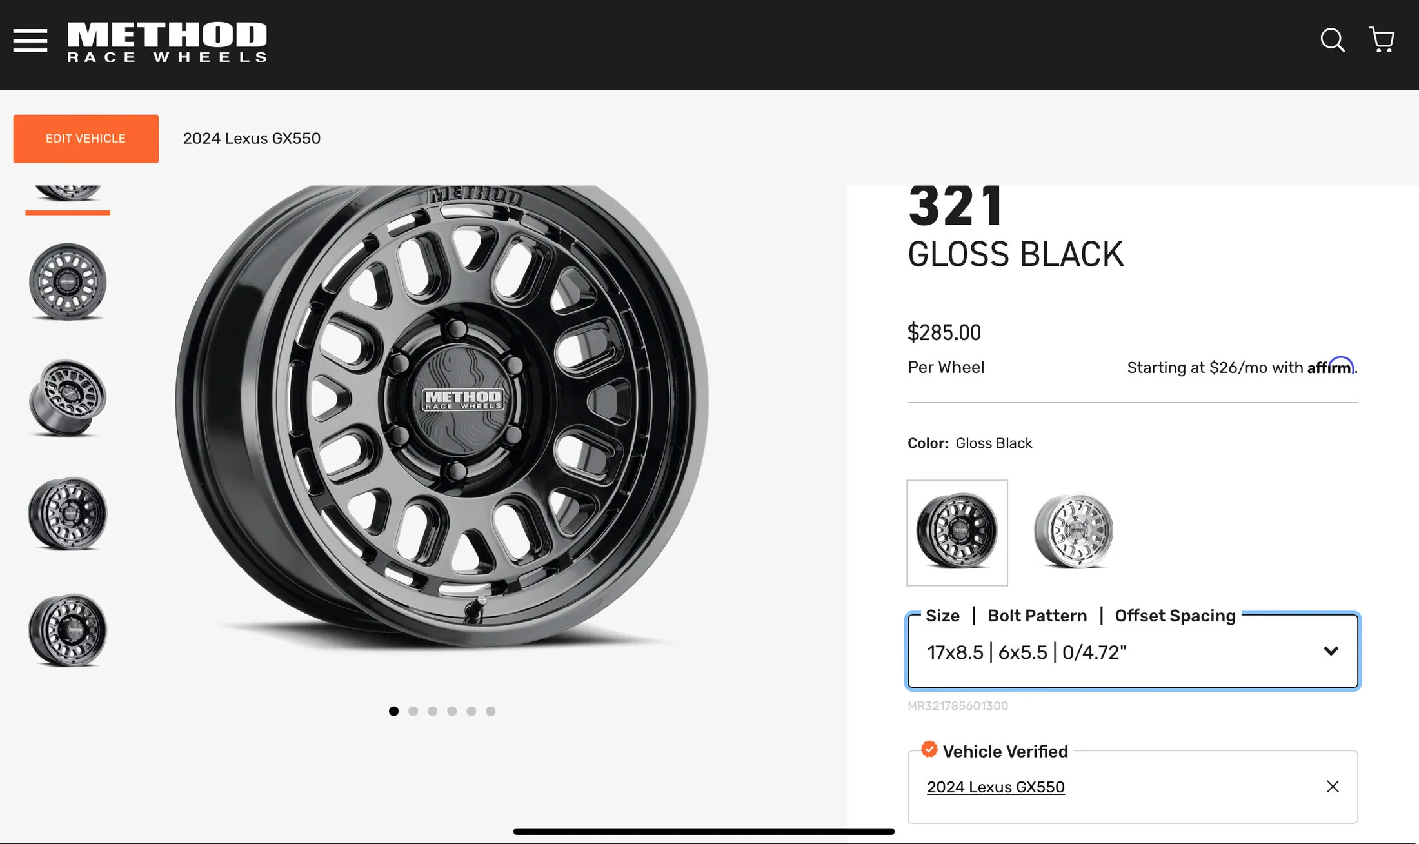Select the bottom wheel thumbnail in gallery

[x=68, y=630]
